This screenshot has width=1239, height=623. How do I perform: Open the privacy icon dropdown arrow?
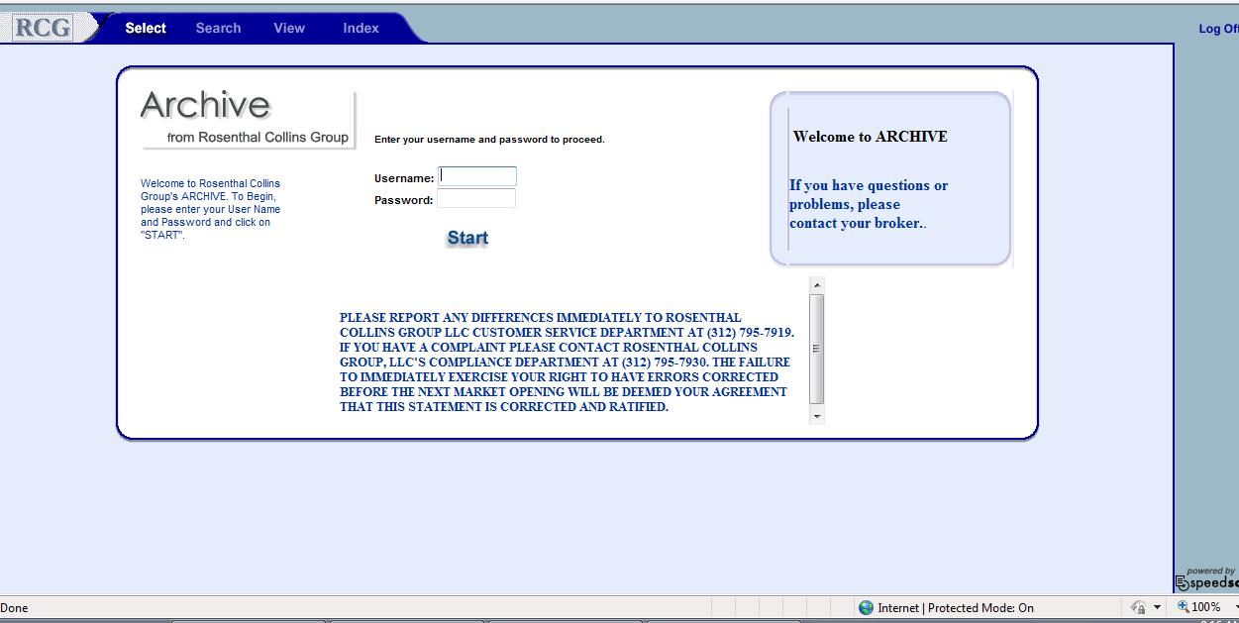(x=1157, y=607)
